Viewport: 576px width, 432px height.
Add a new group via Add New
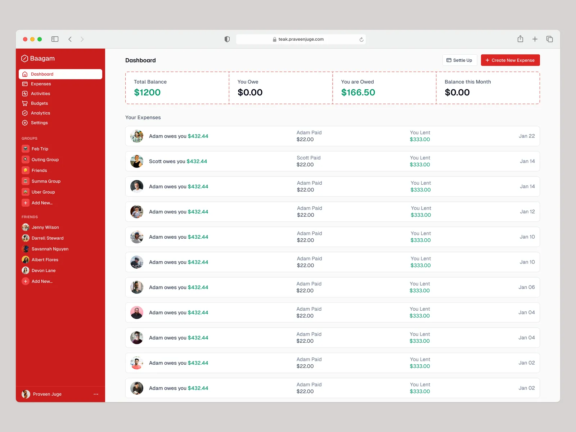tap(42, 203)
